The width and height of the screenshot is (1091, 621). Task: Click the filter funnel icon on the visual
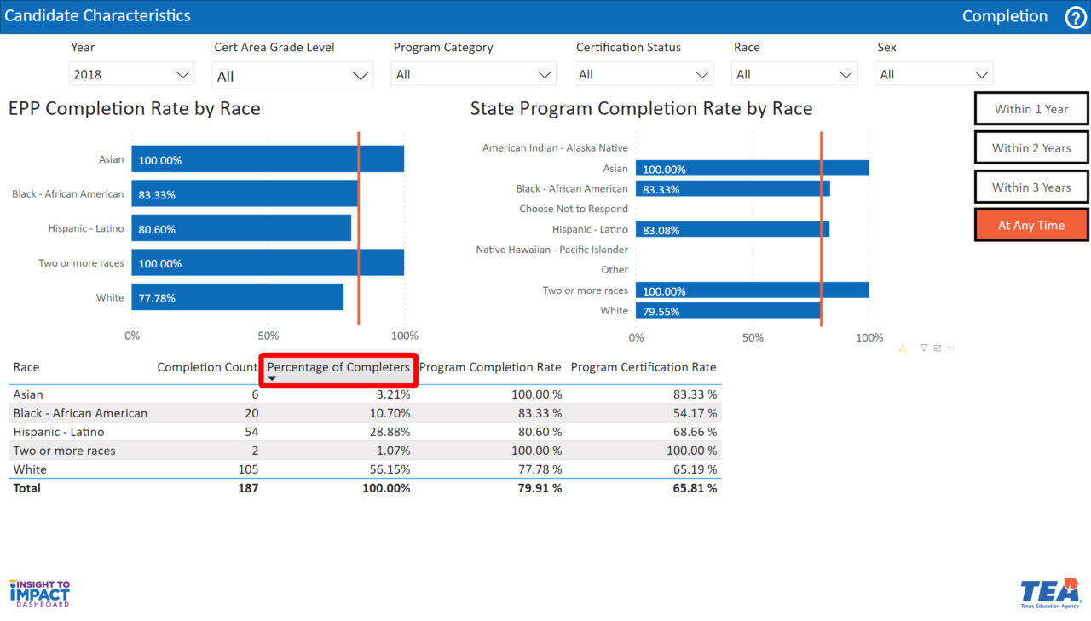point(923,348)
